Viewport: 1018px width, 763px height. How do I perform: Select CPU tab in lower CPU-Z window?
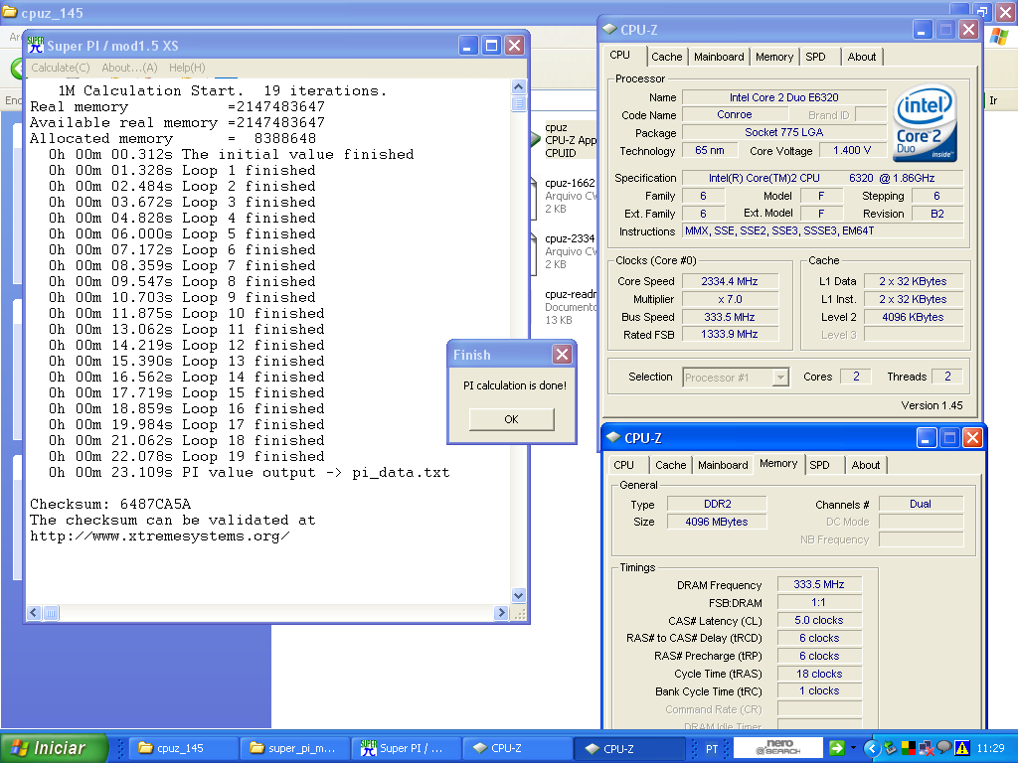click(x=624, y=465)
